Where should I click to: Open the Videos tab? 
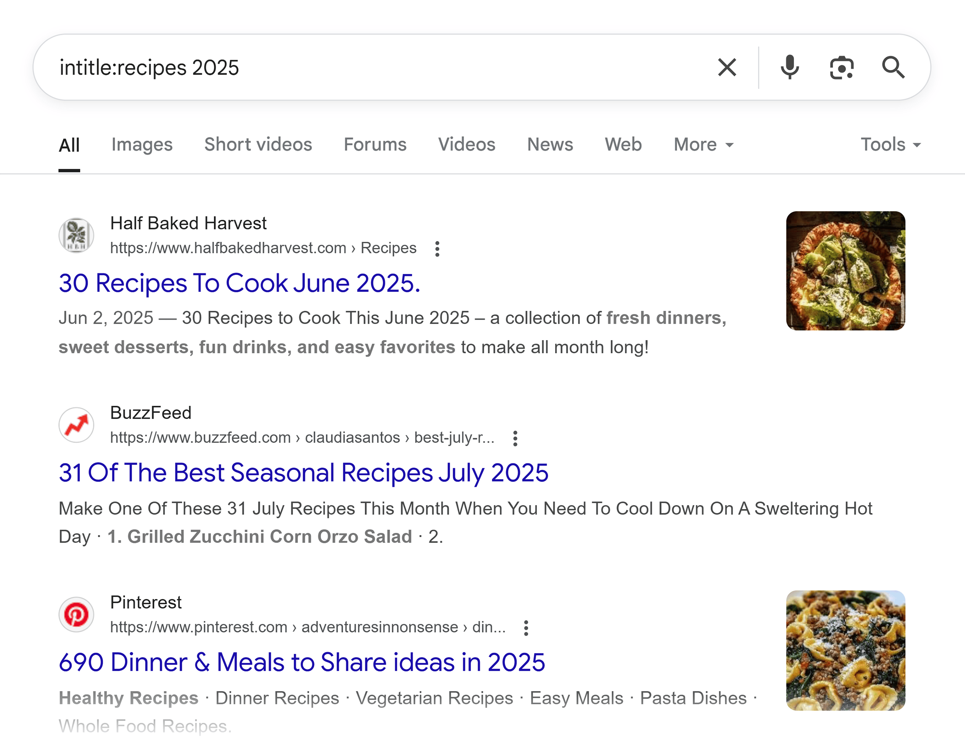pos(467,145)
